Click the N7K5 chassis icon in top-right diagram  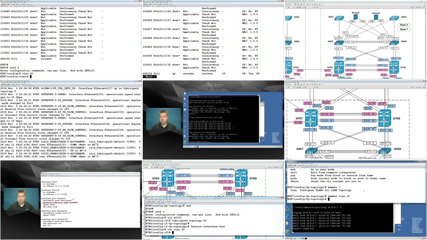(339, 68)
